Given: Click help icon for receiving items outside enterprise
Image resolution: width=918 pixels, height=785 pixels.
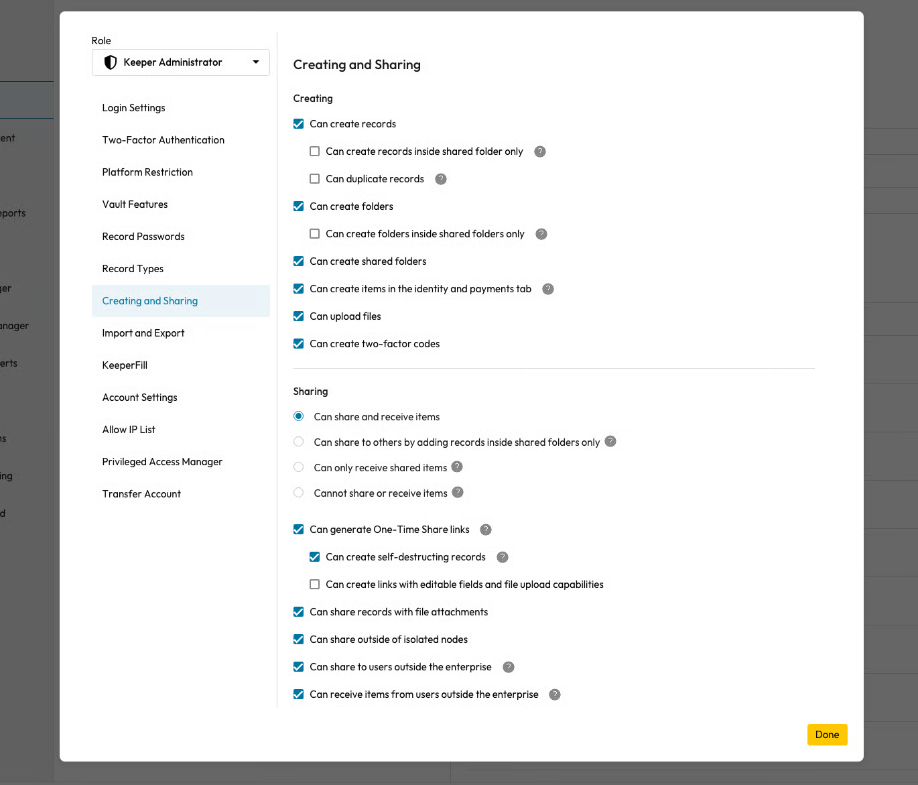Looking at the screenshot, I should coord(555,695).
